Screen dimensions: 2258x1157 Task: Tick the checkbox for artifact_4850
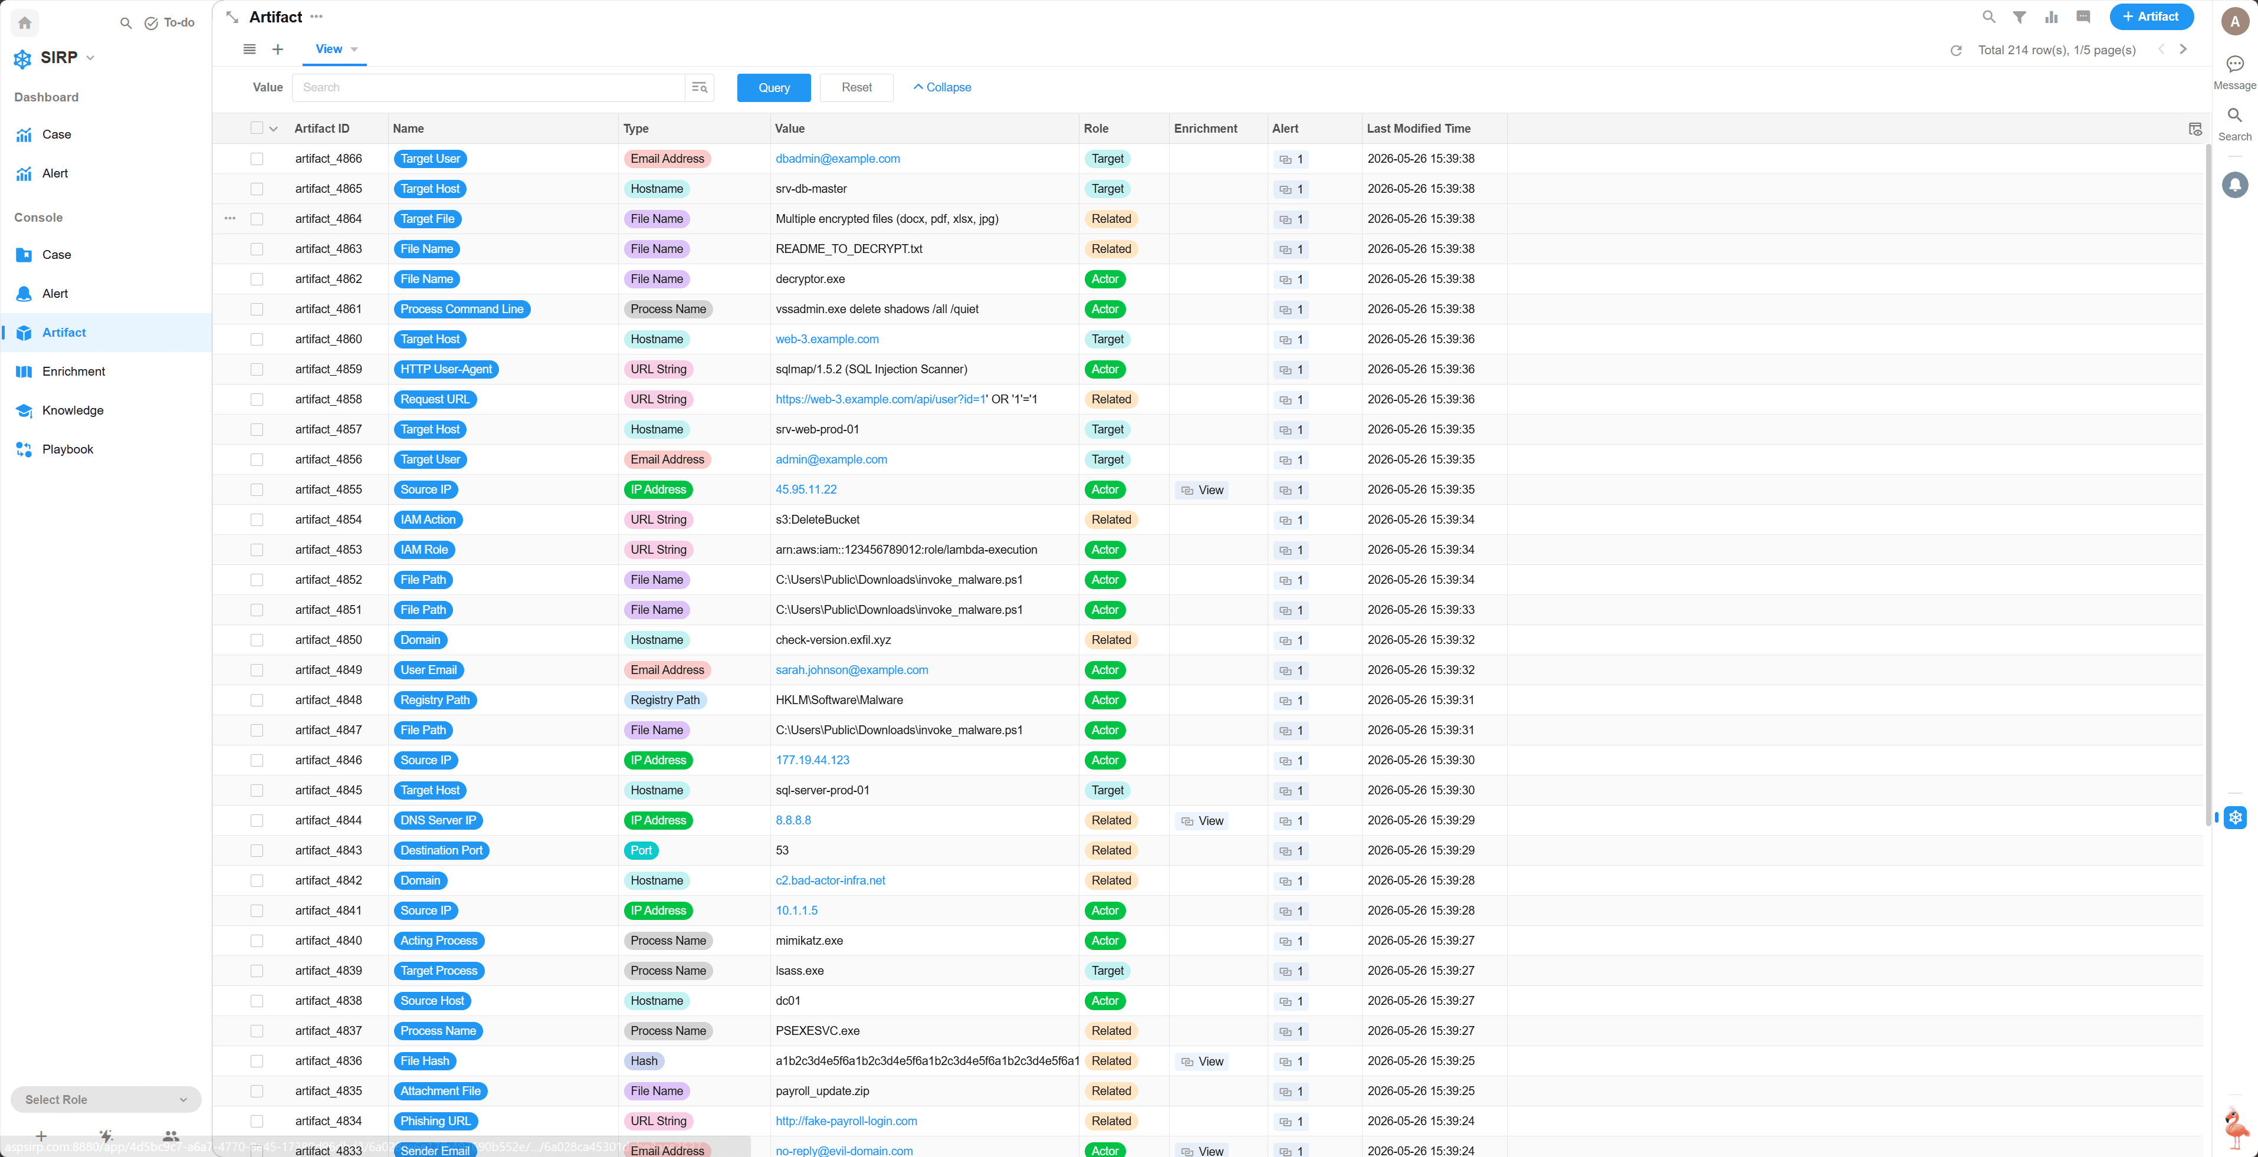click(x=257, y=640)
